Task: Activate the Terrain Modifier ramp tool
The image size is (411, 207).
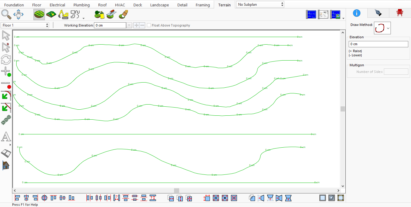Action: tap(51, 14)
